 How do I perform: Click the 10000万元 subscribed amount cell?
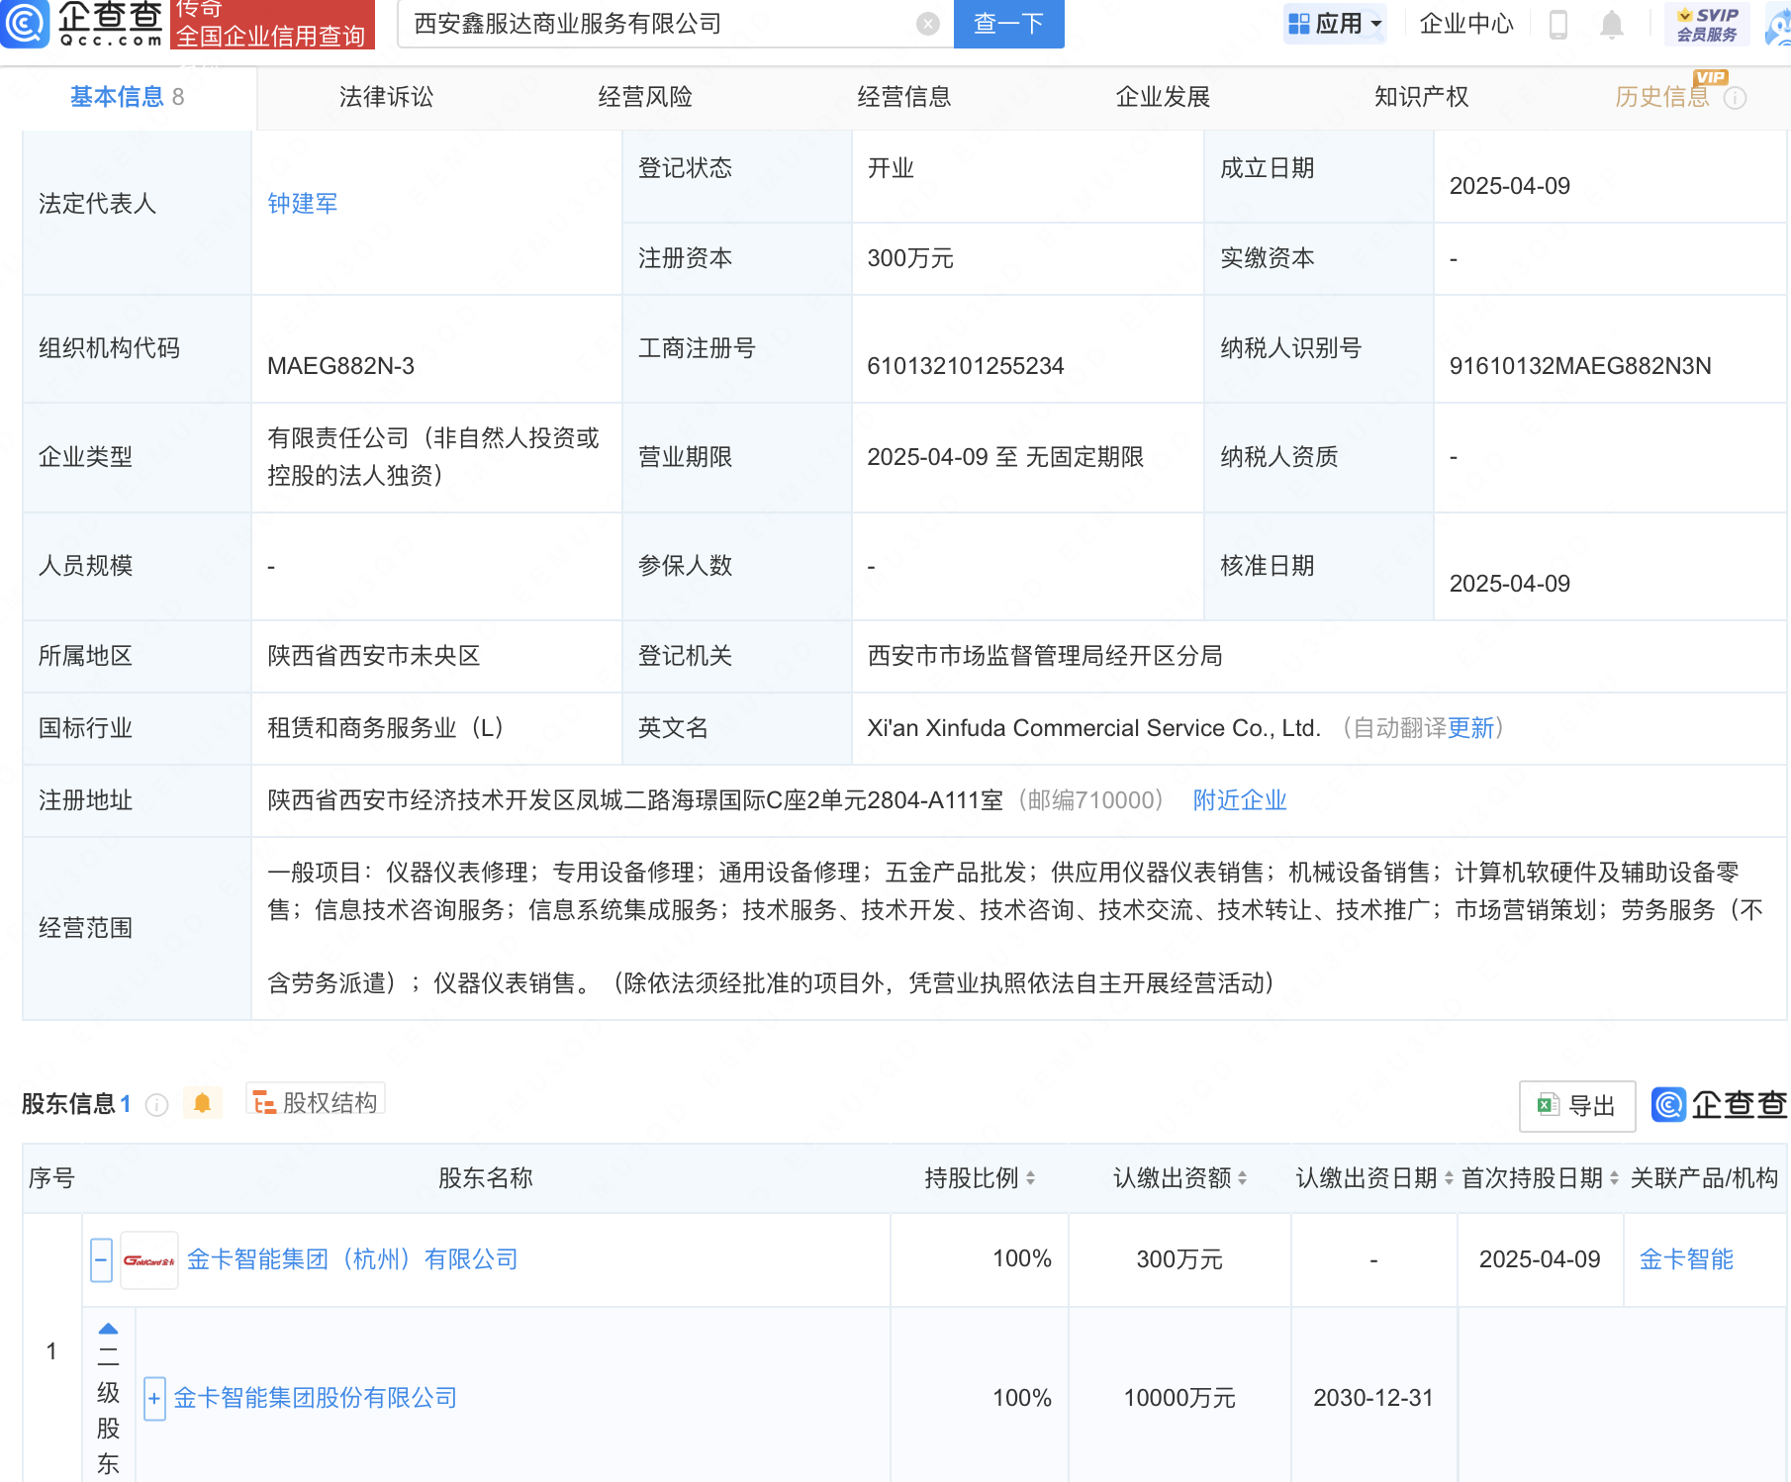[1179, 1398]
